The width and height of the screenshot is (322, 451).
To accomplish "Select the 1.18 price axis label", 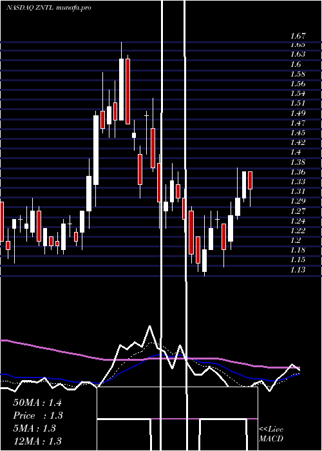I will click(298, 251).
